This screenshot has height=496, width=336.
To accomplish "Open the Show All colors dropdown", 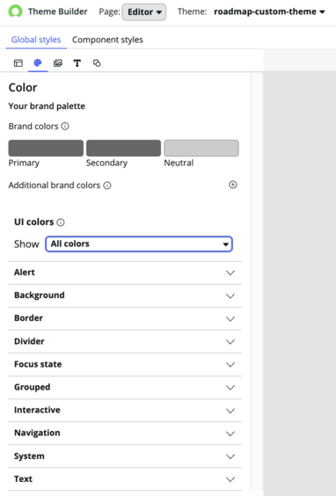I will [139, 244].
